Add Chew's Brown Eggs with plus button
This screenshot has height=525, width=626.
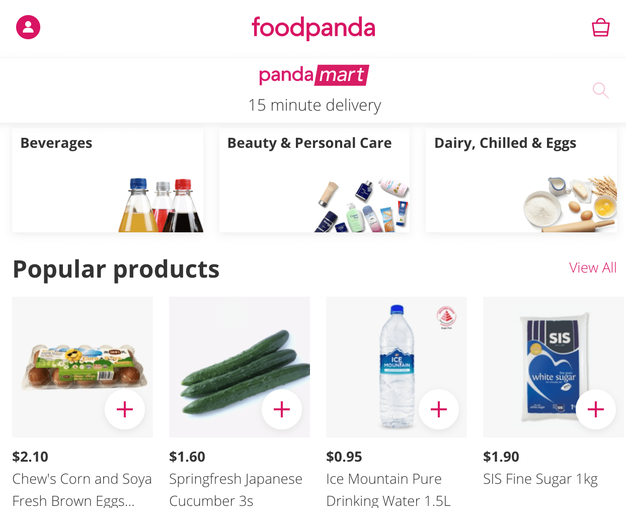[x=125, y=409]
